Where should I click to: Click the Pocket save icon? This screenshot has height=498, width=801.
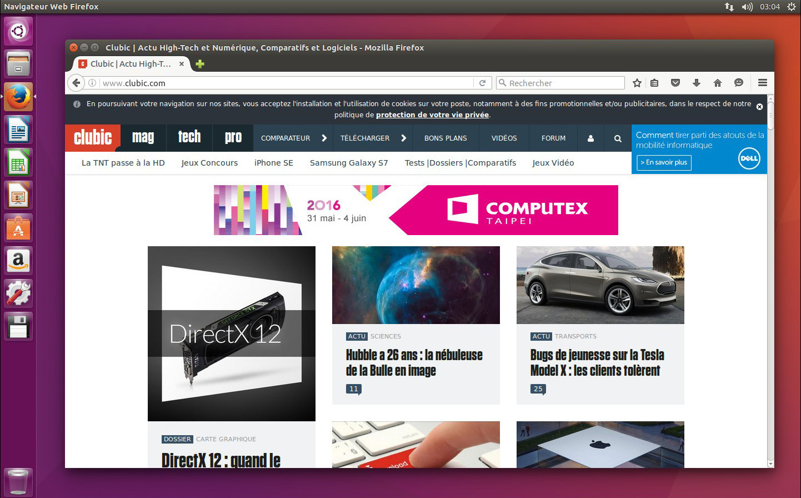[675, 83]
